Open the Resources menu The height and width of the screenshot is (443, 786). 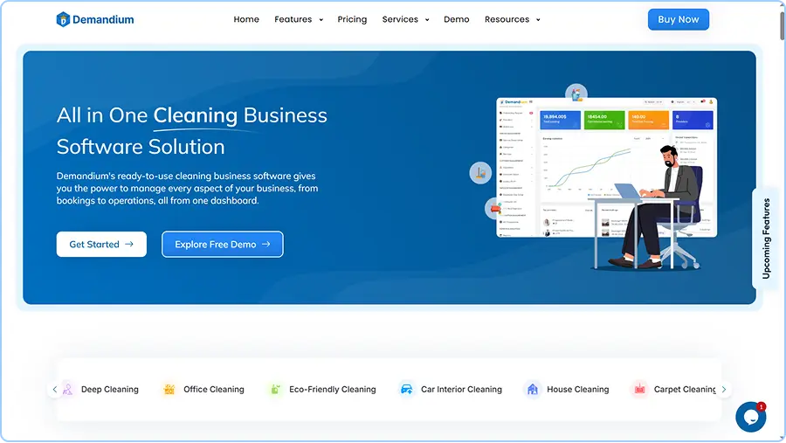point(507,19)
